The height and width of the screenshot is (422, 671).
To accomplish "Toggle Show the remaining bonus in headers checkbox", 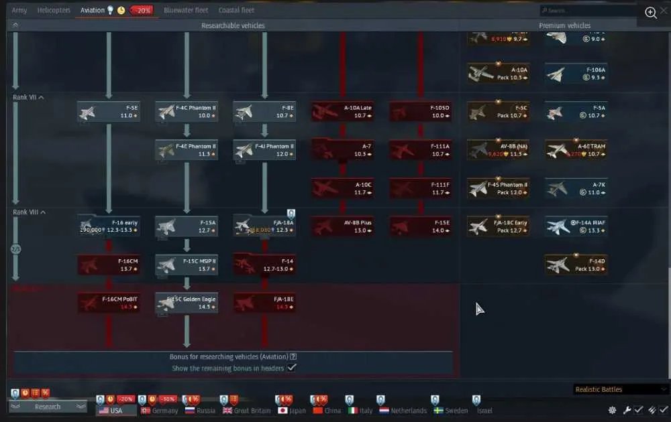I will (291, 368).
